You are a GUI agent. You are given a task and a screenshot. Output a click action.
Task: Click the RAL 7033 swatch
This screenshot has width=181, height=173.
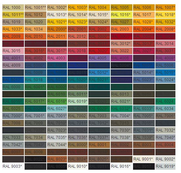point(13,138)
